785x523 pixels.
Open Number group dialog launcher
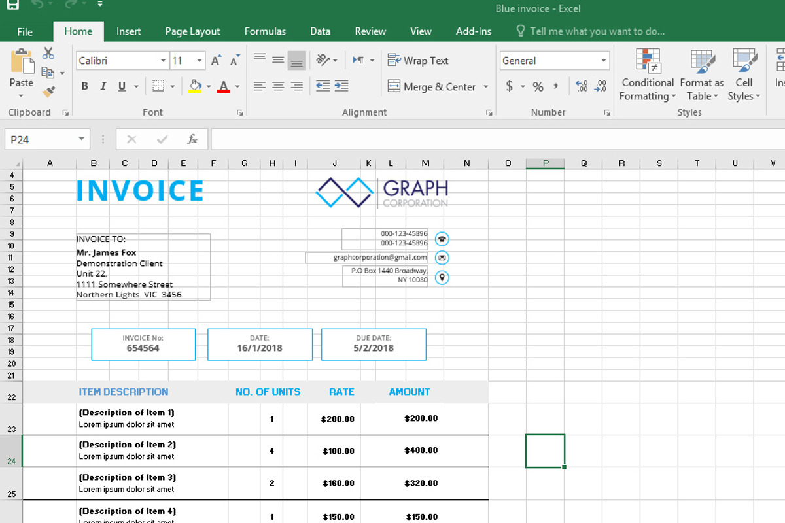point(607,112)
